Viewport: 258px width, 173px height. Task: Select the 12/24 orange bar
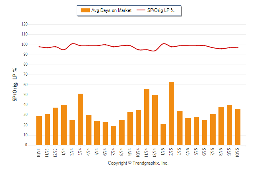point(155,120)
